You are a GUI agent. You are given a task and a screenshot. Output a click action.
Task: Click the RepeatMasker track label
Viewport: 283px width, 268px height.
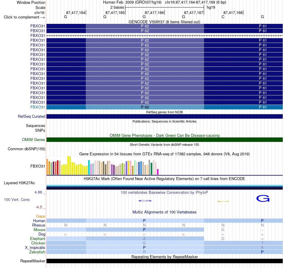click(x=33, y=261)
